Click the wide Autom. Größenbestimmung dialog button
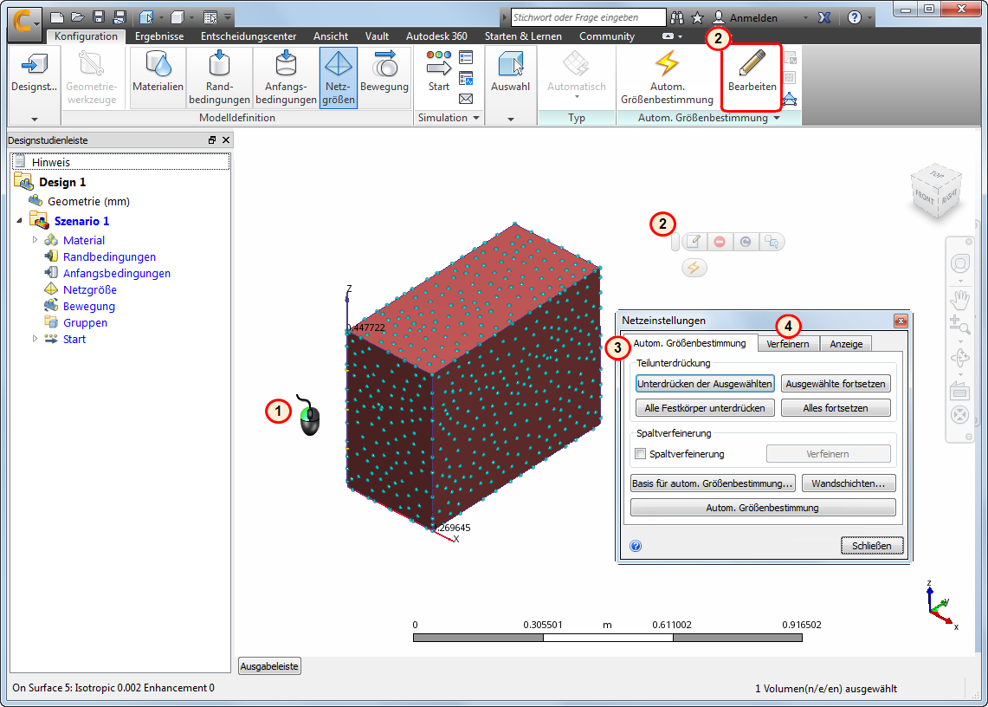 coord(762,508)
